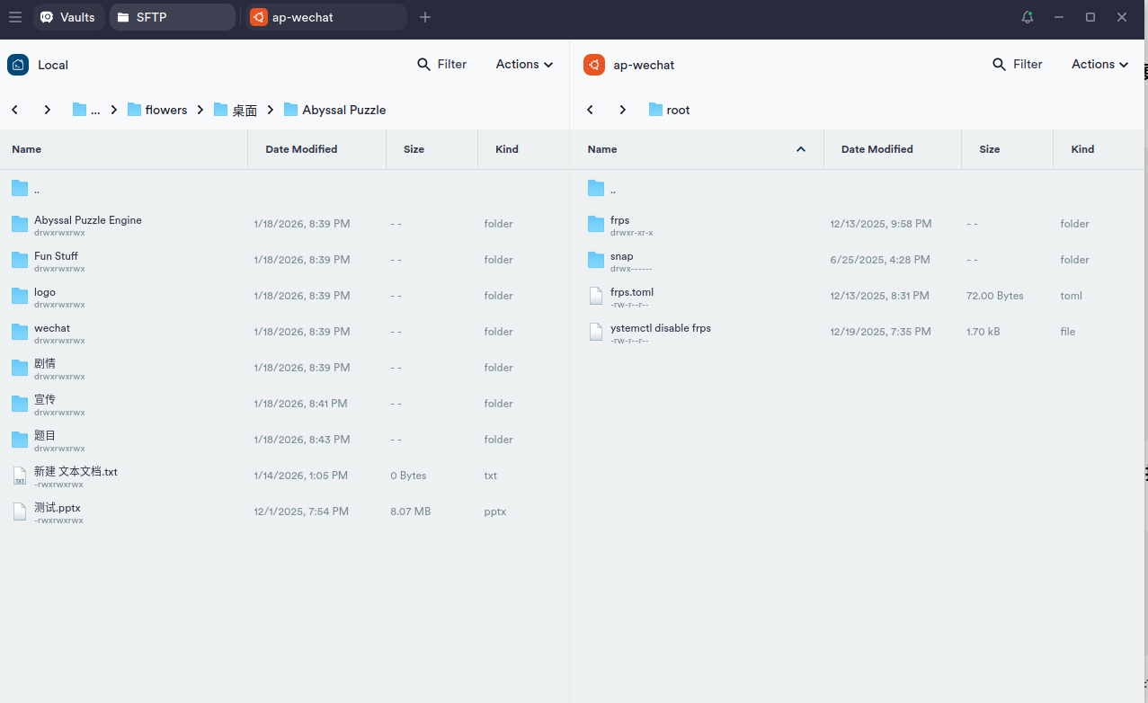This screenshot has height=703, width=1148.
Task: Click the ap-wechat Ubuntu host icon
Action: pyautogui.click(x=593, y=65)
